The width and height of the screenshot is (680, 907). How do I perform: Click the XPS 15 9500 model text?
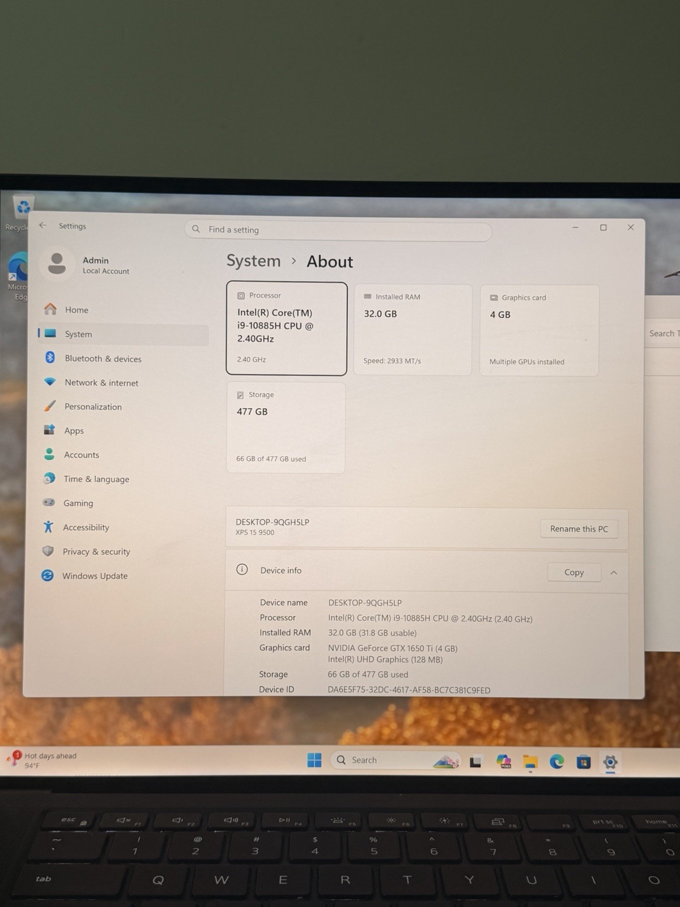tap(255, 532)
